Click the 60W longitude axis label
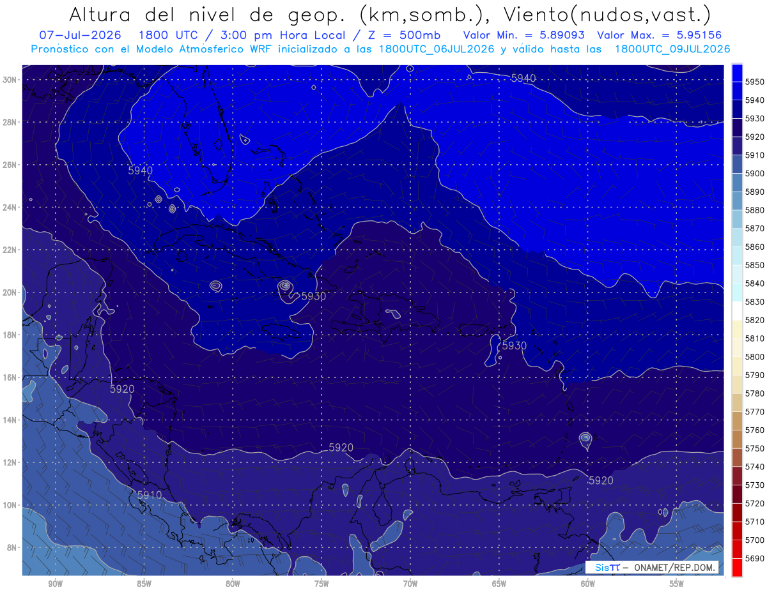 pyautogui.click(x=588, y=584)
